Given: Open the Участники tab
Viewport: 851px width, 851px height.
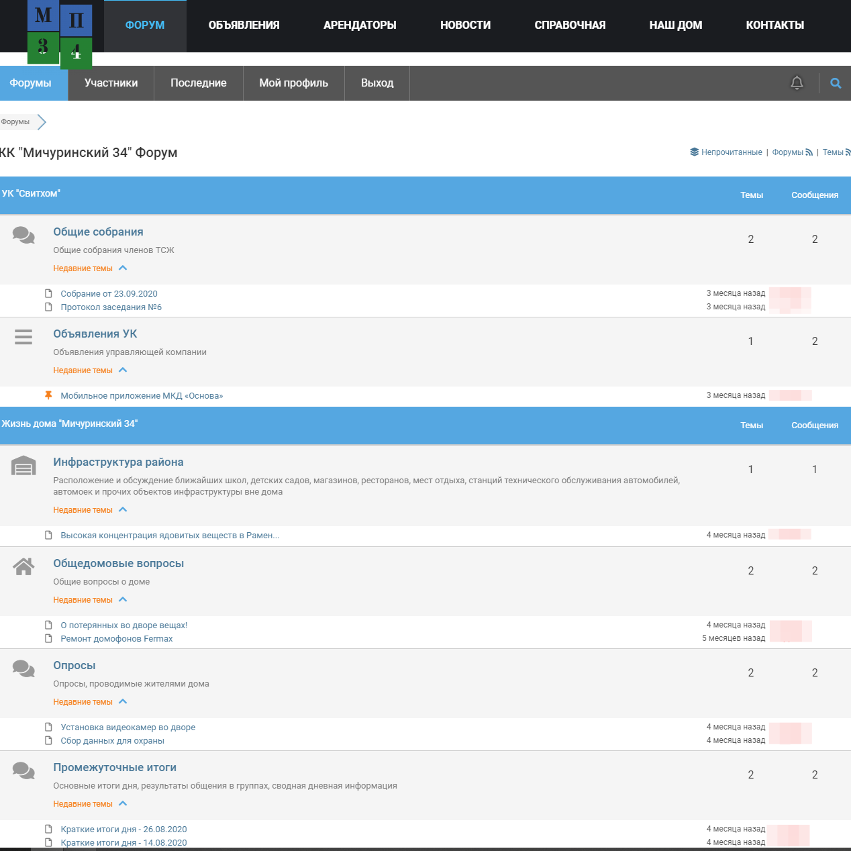Looking at the screenshot, I should 111,83.
